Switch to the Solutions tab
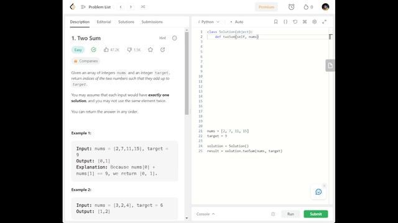The height and width of the screenshot is (223, 398). pyautogui.click(x=126, y=22)
